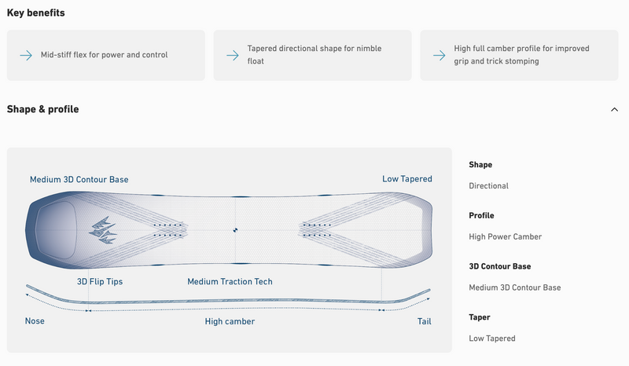Click the High Power Camber profile value
Viewport: 629px width, 366px height.
505,236
